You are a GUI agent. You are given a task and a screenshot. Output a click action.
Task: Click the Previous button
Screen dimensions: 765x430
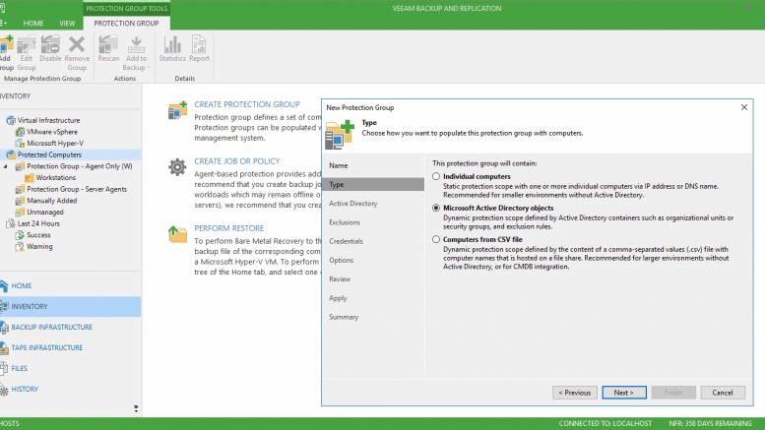pos(575,393)
